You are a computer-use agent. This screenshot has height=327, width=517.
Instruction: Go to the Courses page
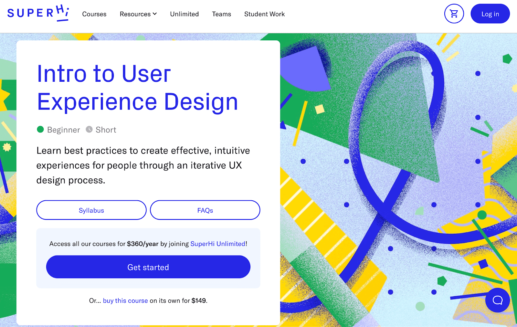94,14
